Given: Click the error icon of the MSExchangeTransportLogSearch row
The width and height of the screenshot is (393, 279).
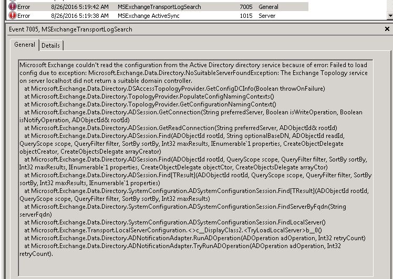Looking at the screenshot, I should [x=12, y=6].
